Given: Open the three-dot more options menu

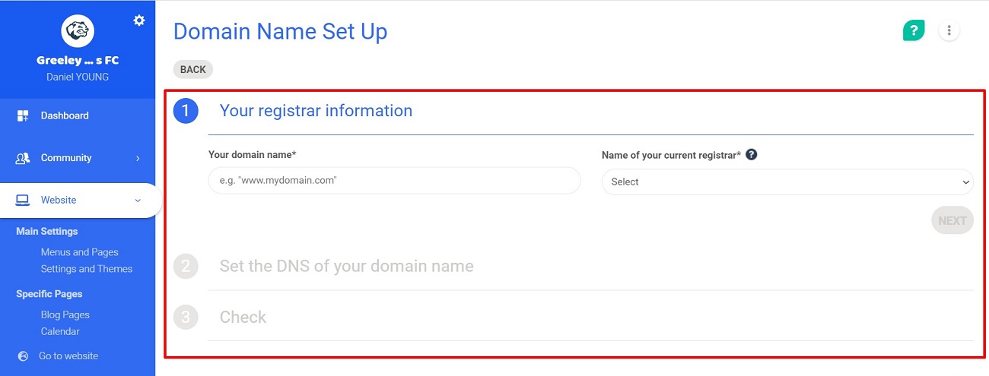Looking at the screenshot, I should pos(949,30).
